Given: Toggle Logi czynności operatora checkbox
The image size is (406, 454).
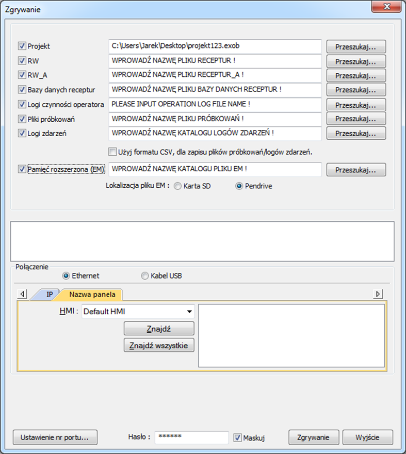Looking at the screenshot, I should 22,104.
